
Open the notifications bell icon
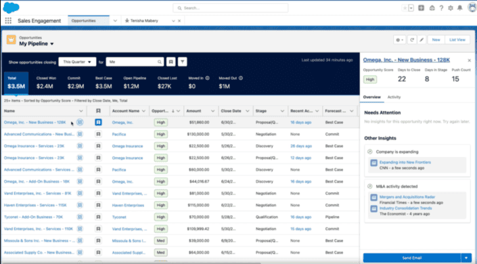[459, 8]
